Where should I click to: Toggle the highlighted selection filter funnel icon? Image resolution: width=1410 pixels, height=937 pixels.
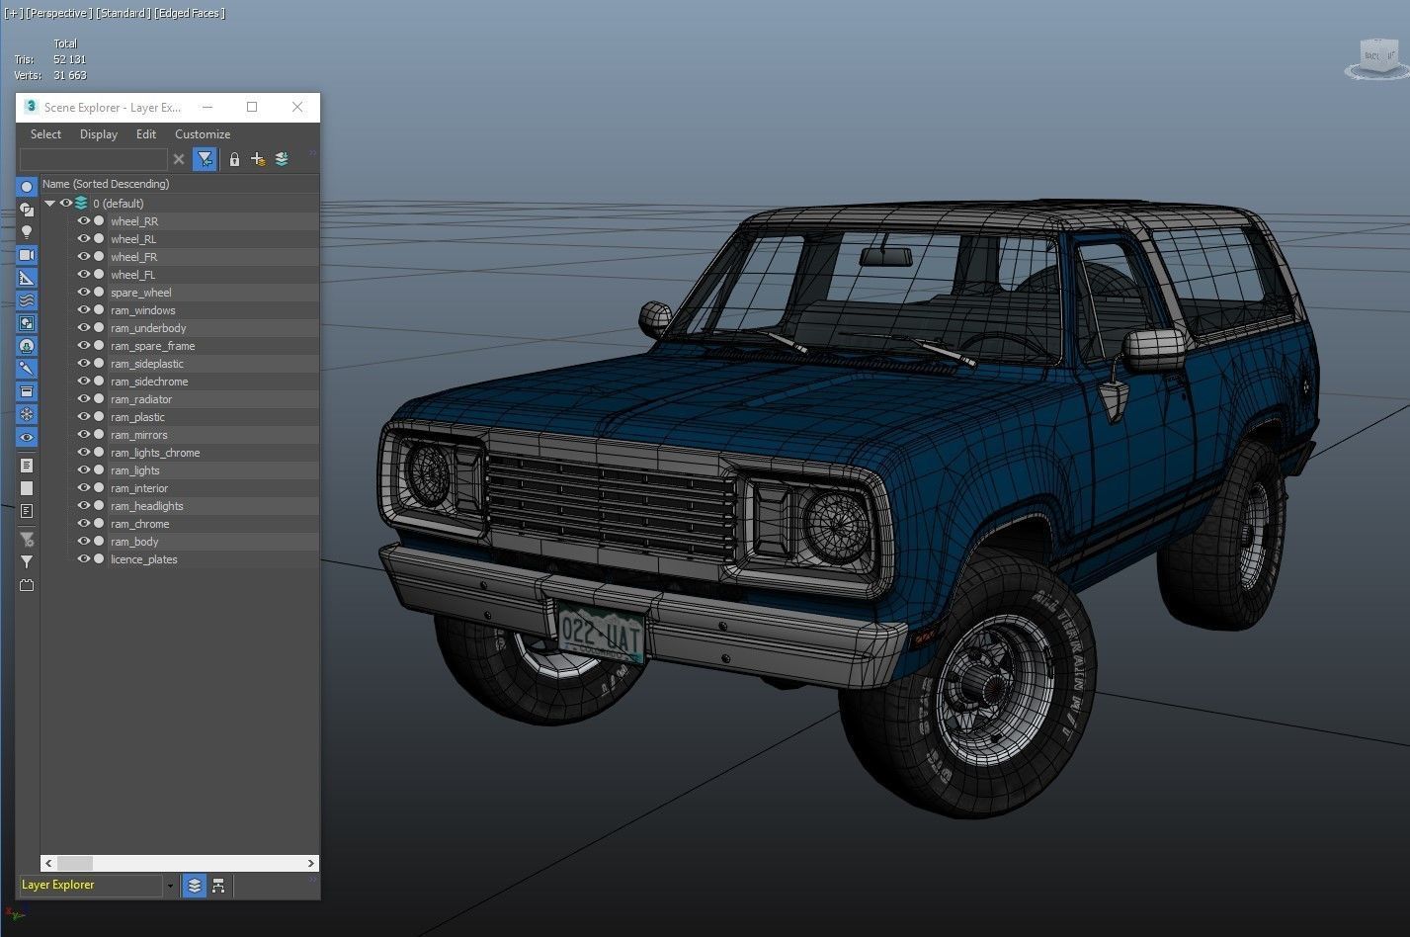pyautogui.click(x=205, y=159)
